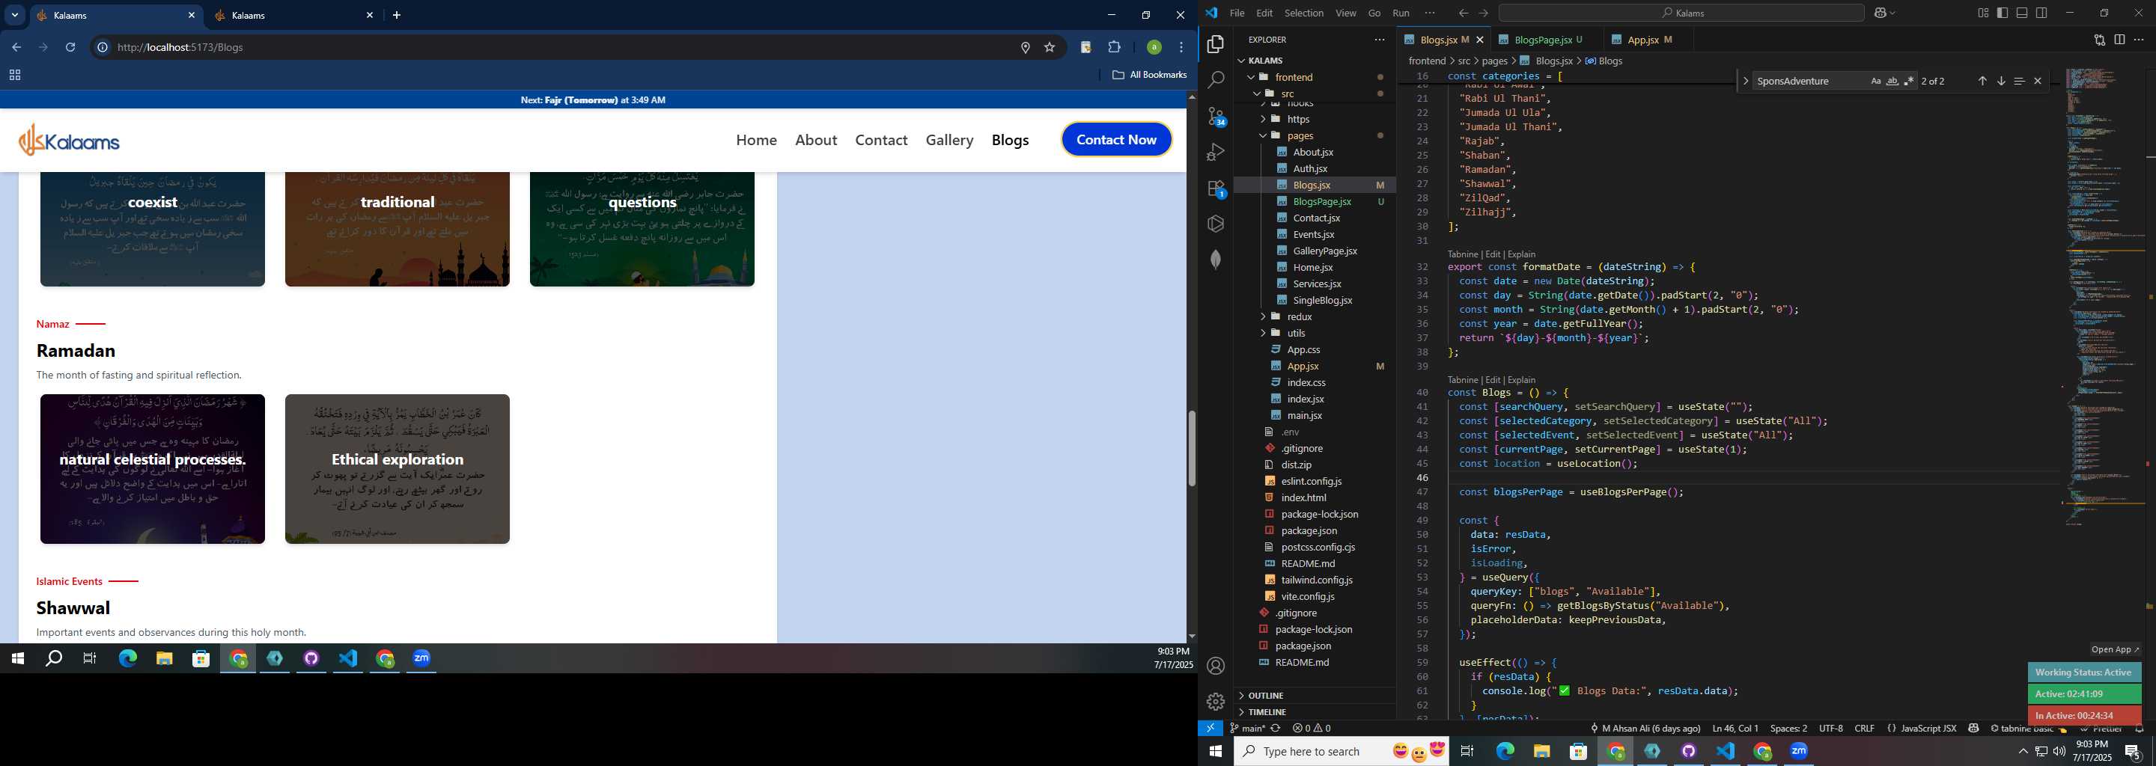The width and height of the screenshot is (2156, 766).
Task: Click Customize Layout icon in the VS Code title bar
Action: coord(1983,13)
